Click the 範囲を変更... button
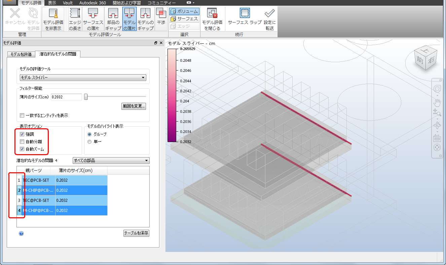The height and width of the screenshot is (265, 446). click(x=134, y=106)
